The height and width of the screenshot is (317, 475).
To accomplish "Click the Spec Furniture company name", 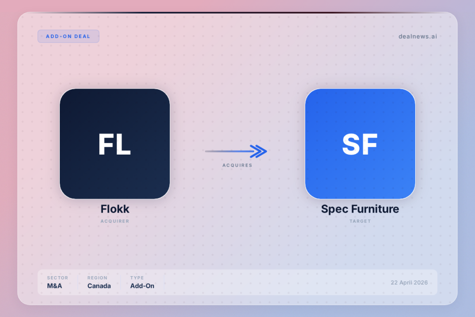I will [360, 209].
